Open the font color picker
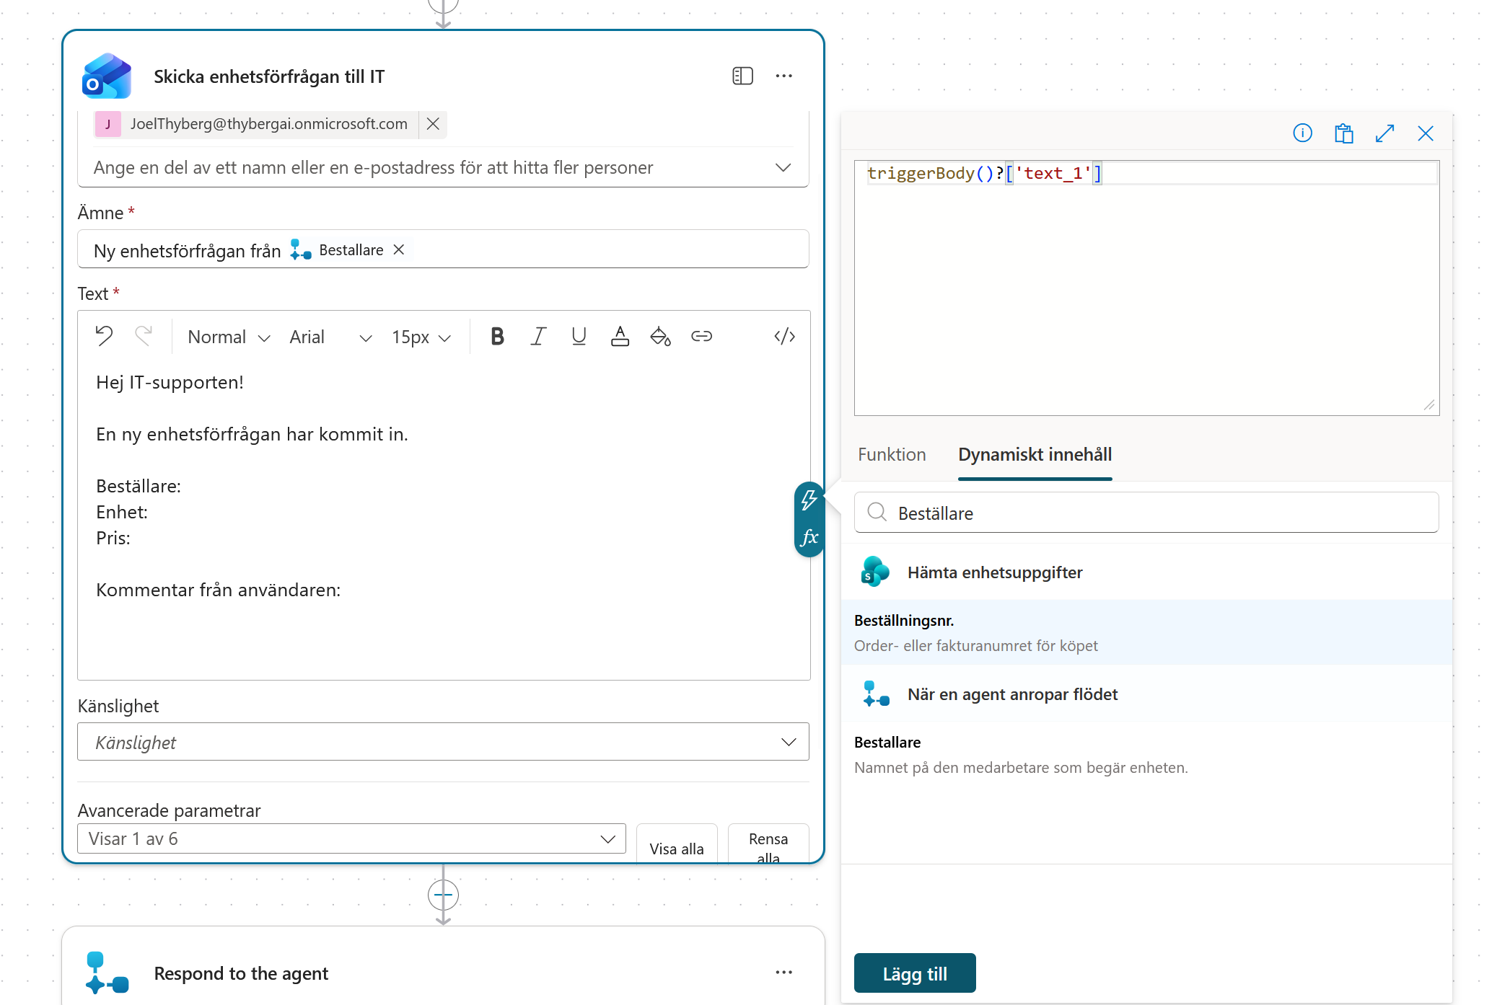Screen dimensions: 1497x1005 pyautogui.click(x=620, y=336)
